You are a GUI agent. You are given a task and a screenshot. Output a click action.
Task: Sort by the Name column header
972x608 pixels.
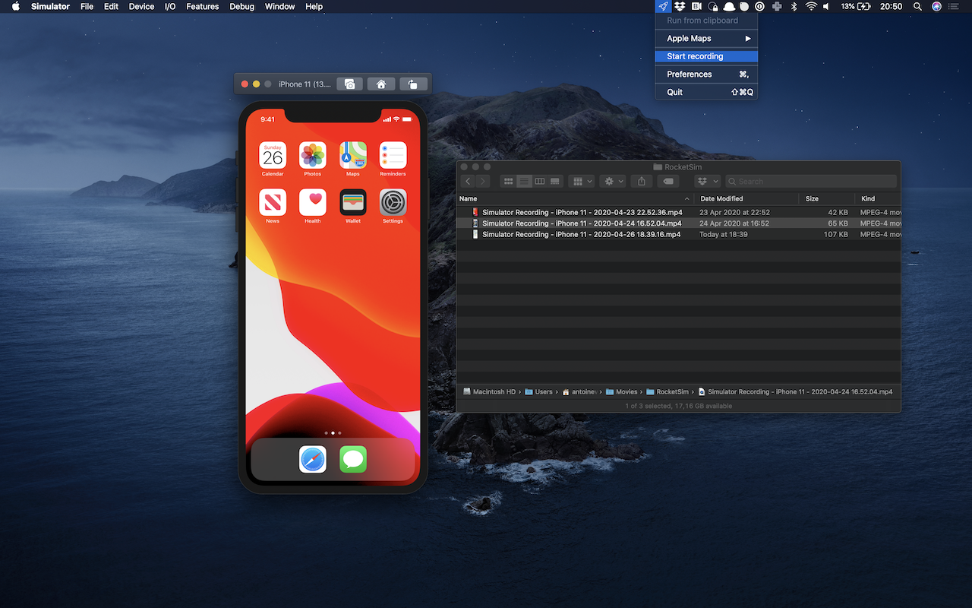(x=575, y=198)
